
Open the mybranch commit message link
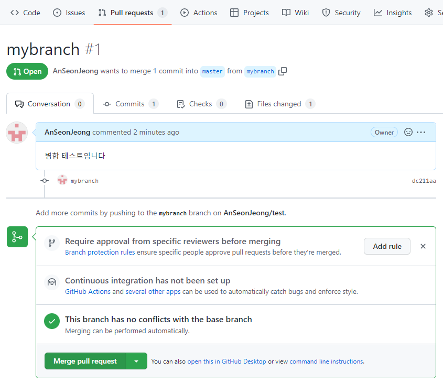[x=84, y=181]
